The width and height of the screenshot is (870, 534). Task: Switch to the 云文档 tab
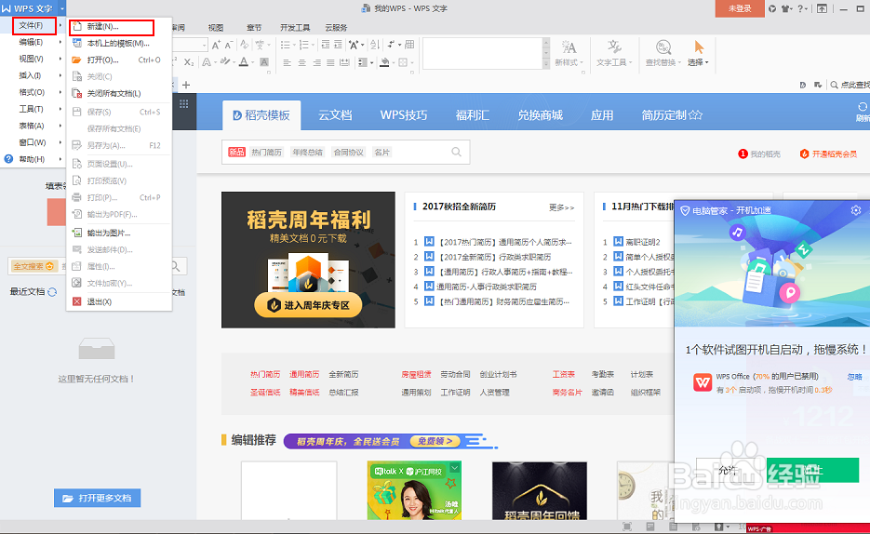point(335,115)
